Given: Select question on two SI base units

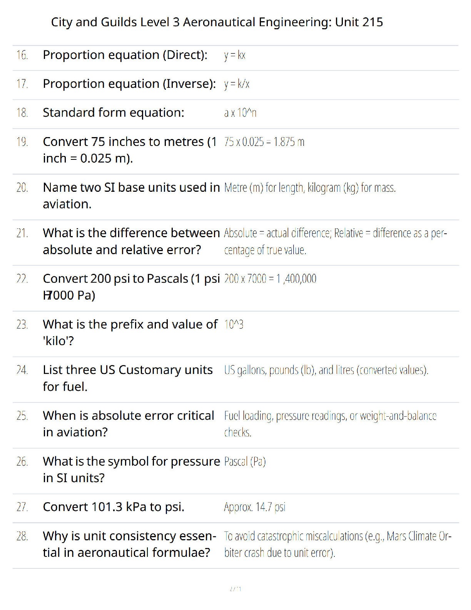Looking at the screenshot, I should click(x=131, y=196).
